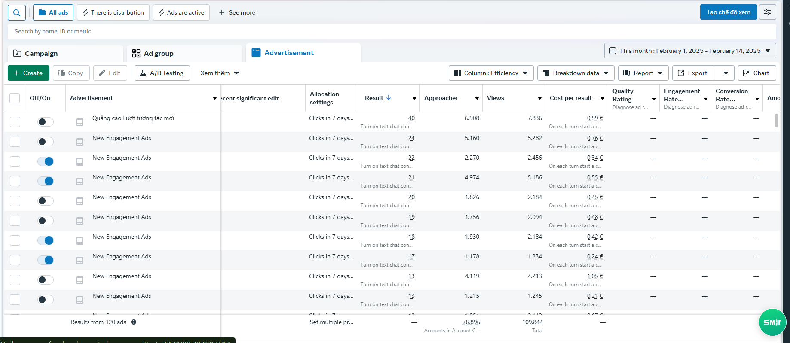The image size is (790, 343).
Task: Turn on the first ad row switch
Action: click(x=46, y=122)
